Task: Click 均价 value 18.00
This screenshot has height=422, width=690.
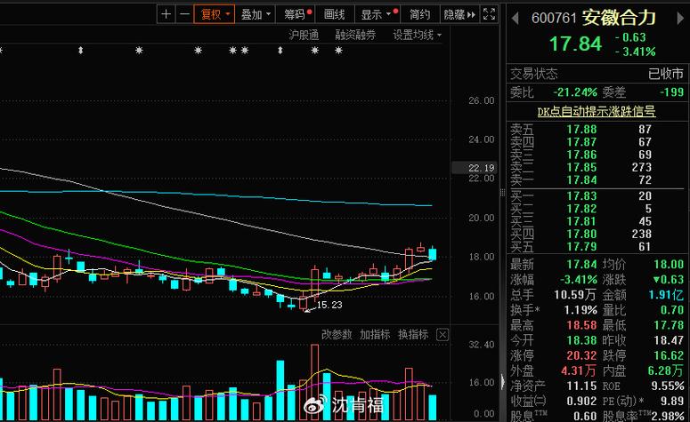Action: (669, 265)
